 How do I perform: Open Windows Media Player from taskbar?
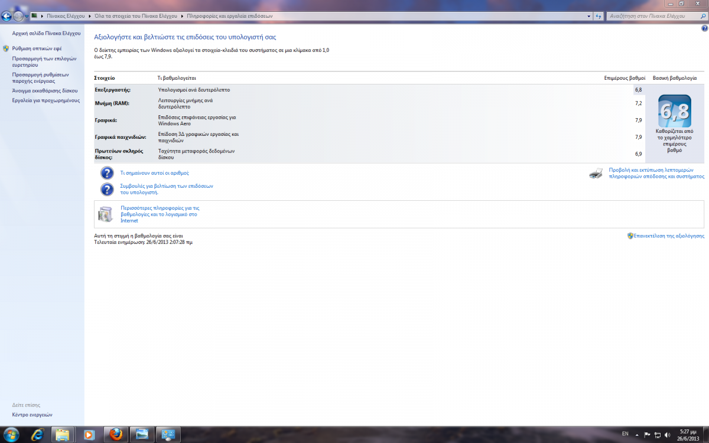89,434
